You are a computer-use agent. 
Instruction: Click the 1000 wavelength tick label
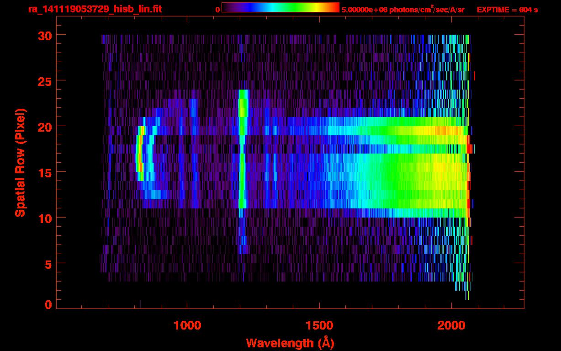click(x=187, y=325)
